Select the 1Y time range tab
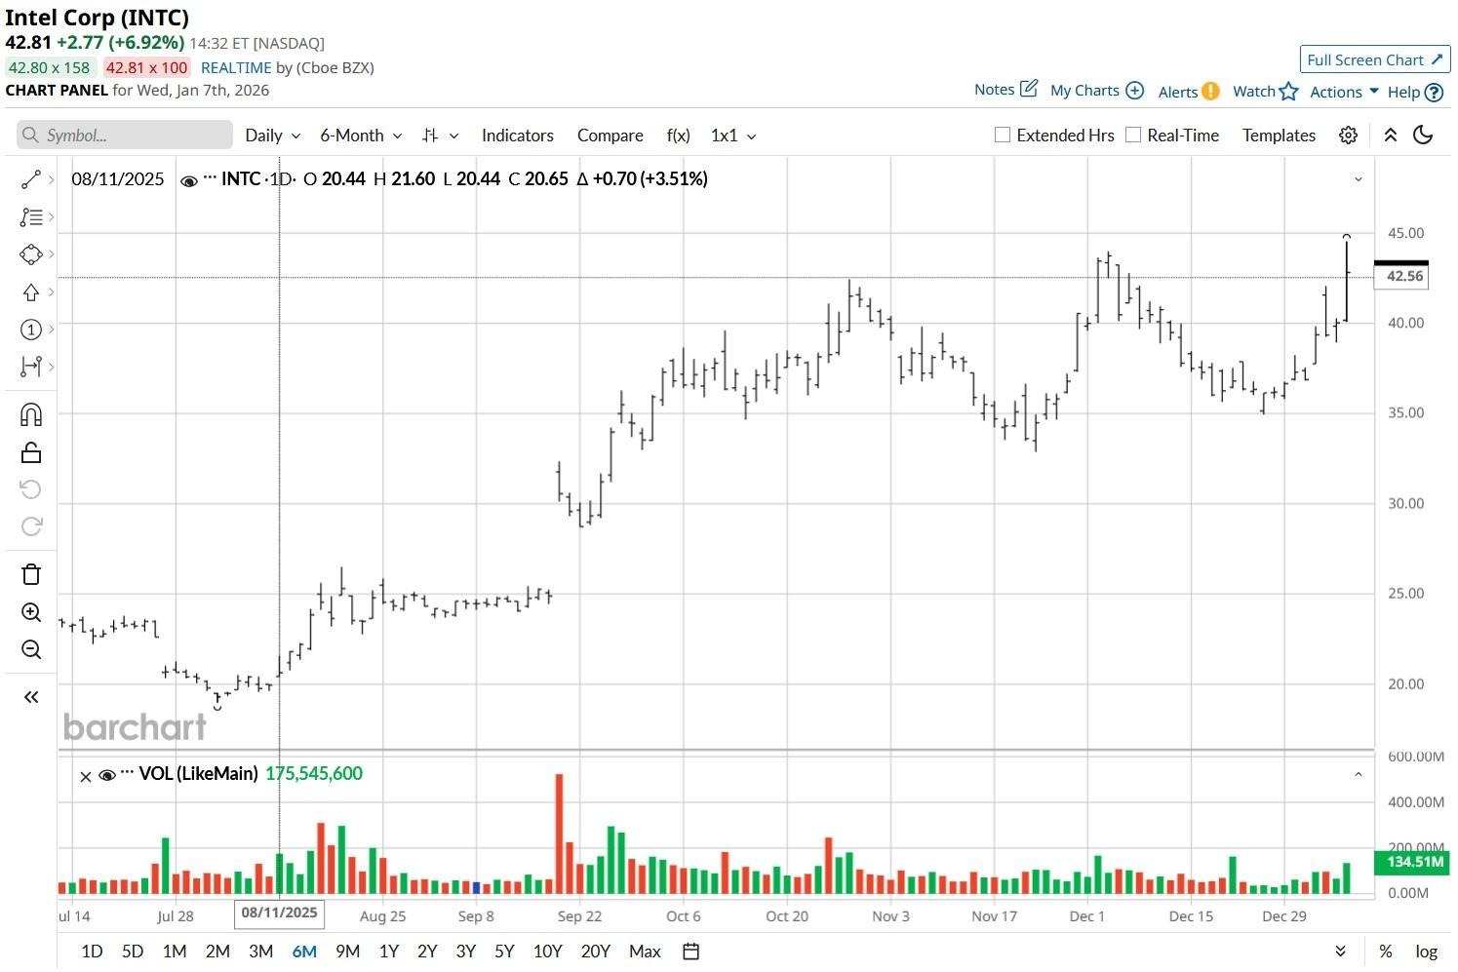1458x972 pixels. point(388,952)
